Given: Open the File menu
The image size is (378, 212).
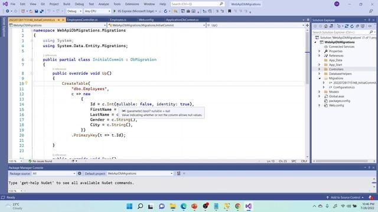Looking at the screenshot, I should pos(13,4).
